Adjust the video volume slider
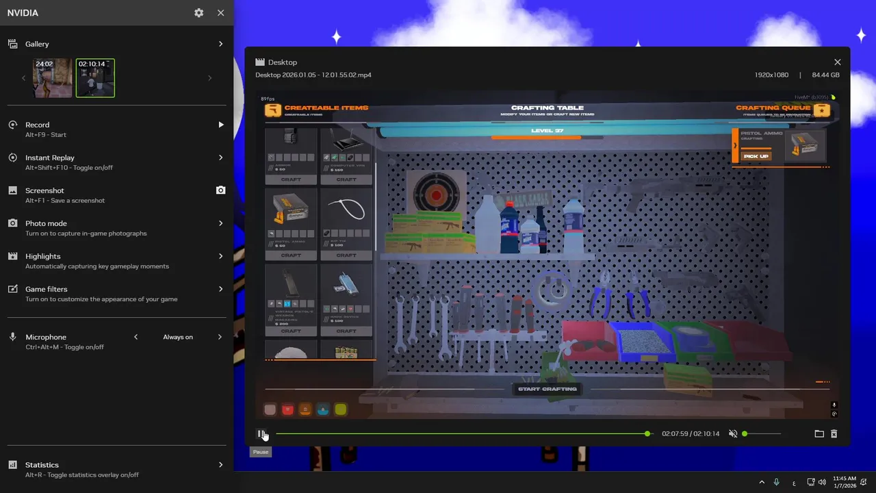This screenshot has height=493, width=876. point(762,433)
